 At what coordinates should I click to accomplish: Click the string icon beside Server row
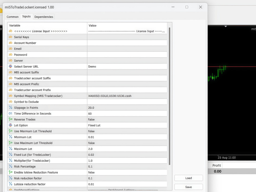[x=10, y=60]
